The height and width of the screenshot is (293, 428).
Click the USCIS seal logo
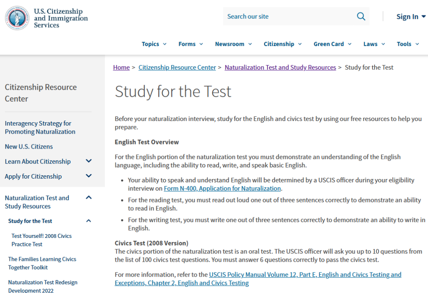coord(17,18)
